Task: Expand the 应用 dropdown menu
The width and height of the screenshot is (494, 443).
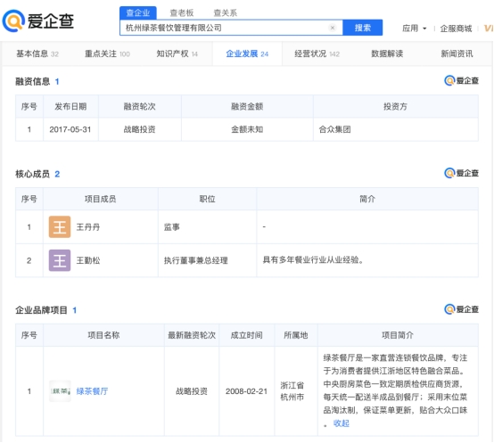Action: point(415,29)
